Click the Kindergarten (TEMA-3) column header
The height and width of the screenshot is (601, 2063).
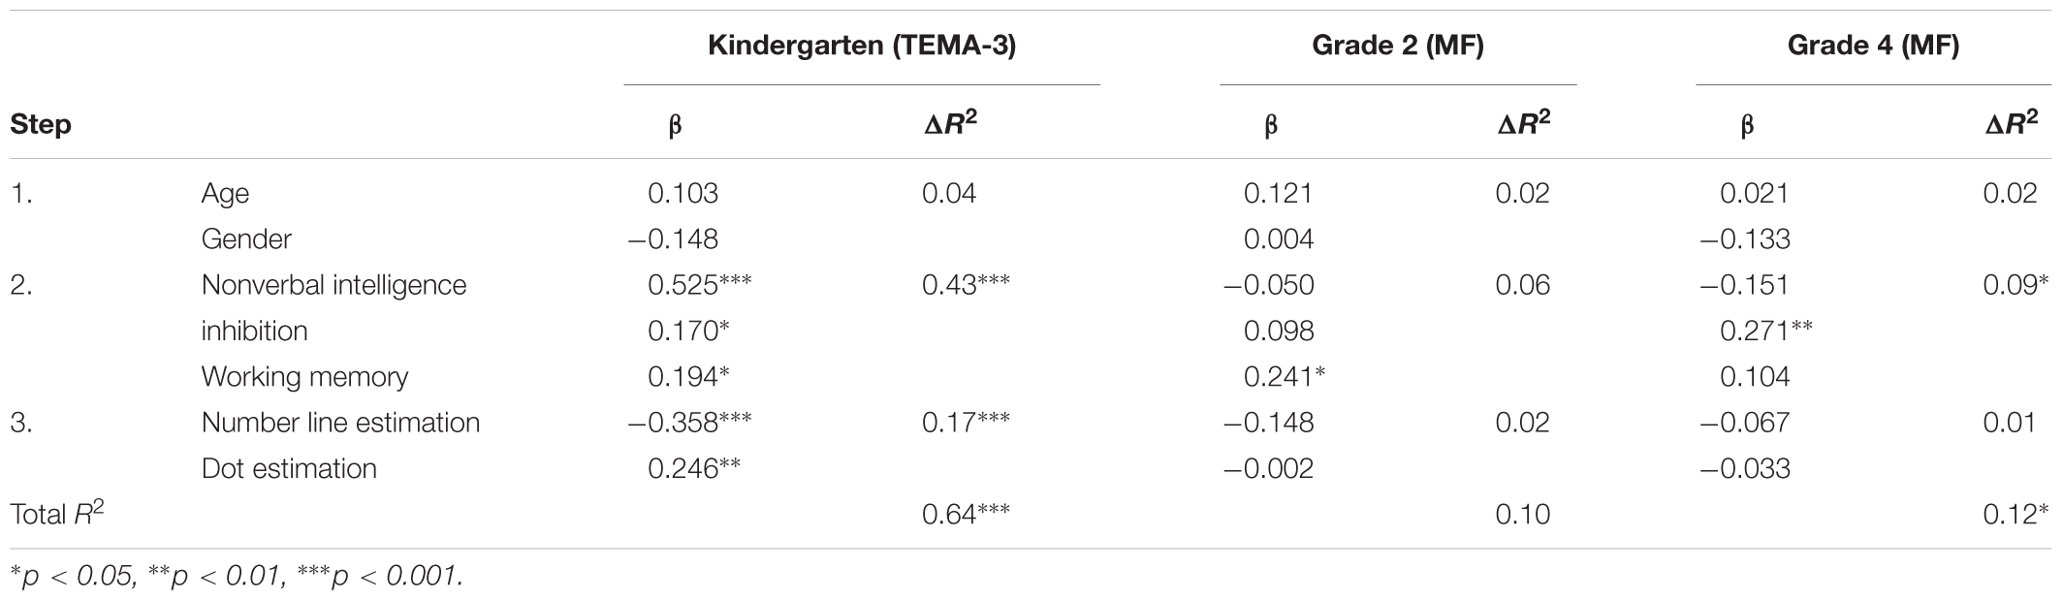[862, 47]
